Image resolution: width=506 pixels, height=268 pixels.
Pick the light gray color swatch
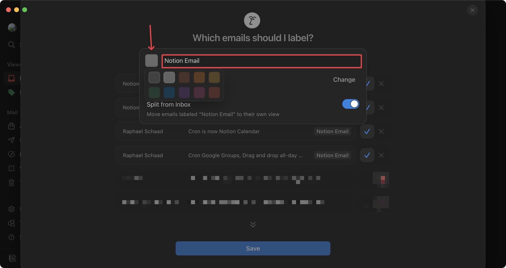pos(169,77)
